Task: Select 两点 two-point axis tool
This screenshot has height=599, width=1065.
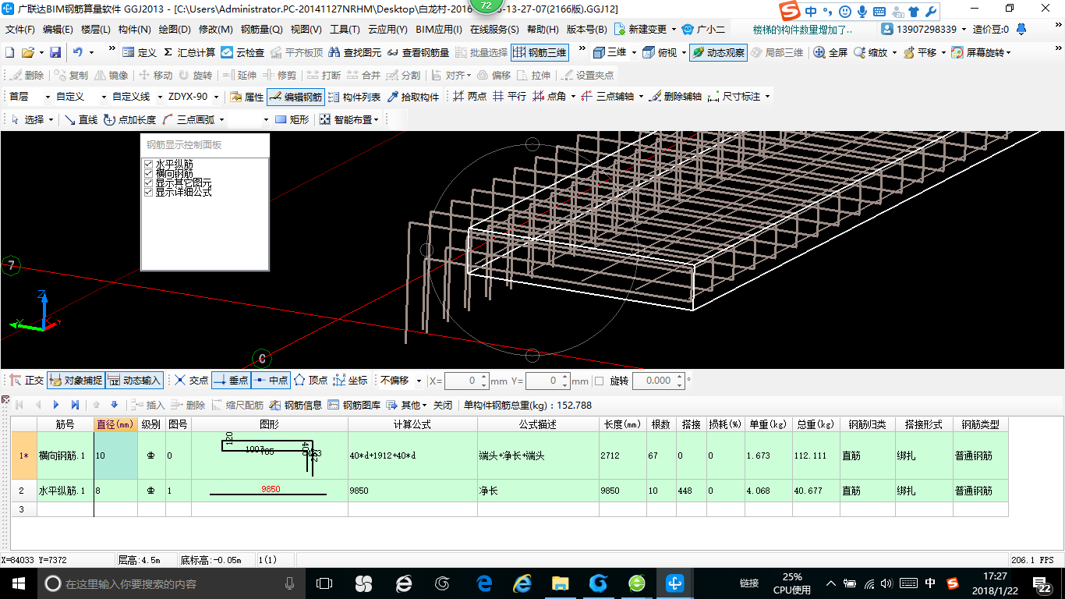Action: 469,97
